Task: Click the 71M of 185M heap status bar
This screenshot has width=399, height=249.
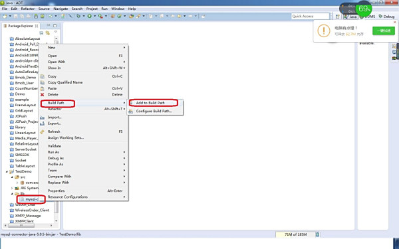Action: 295,234
